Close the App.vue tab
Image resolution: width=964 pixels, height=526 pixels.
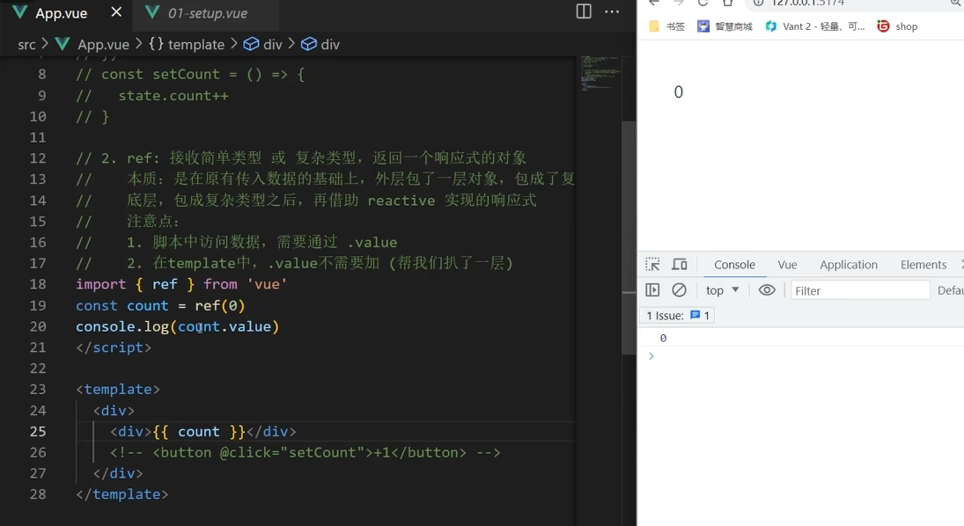[x=116, y=11]
